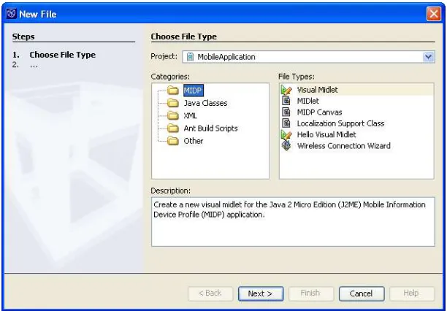447x311 pixels.
Task: Click the disabled Finish button
Action: [311, 293]
